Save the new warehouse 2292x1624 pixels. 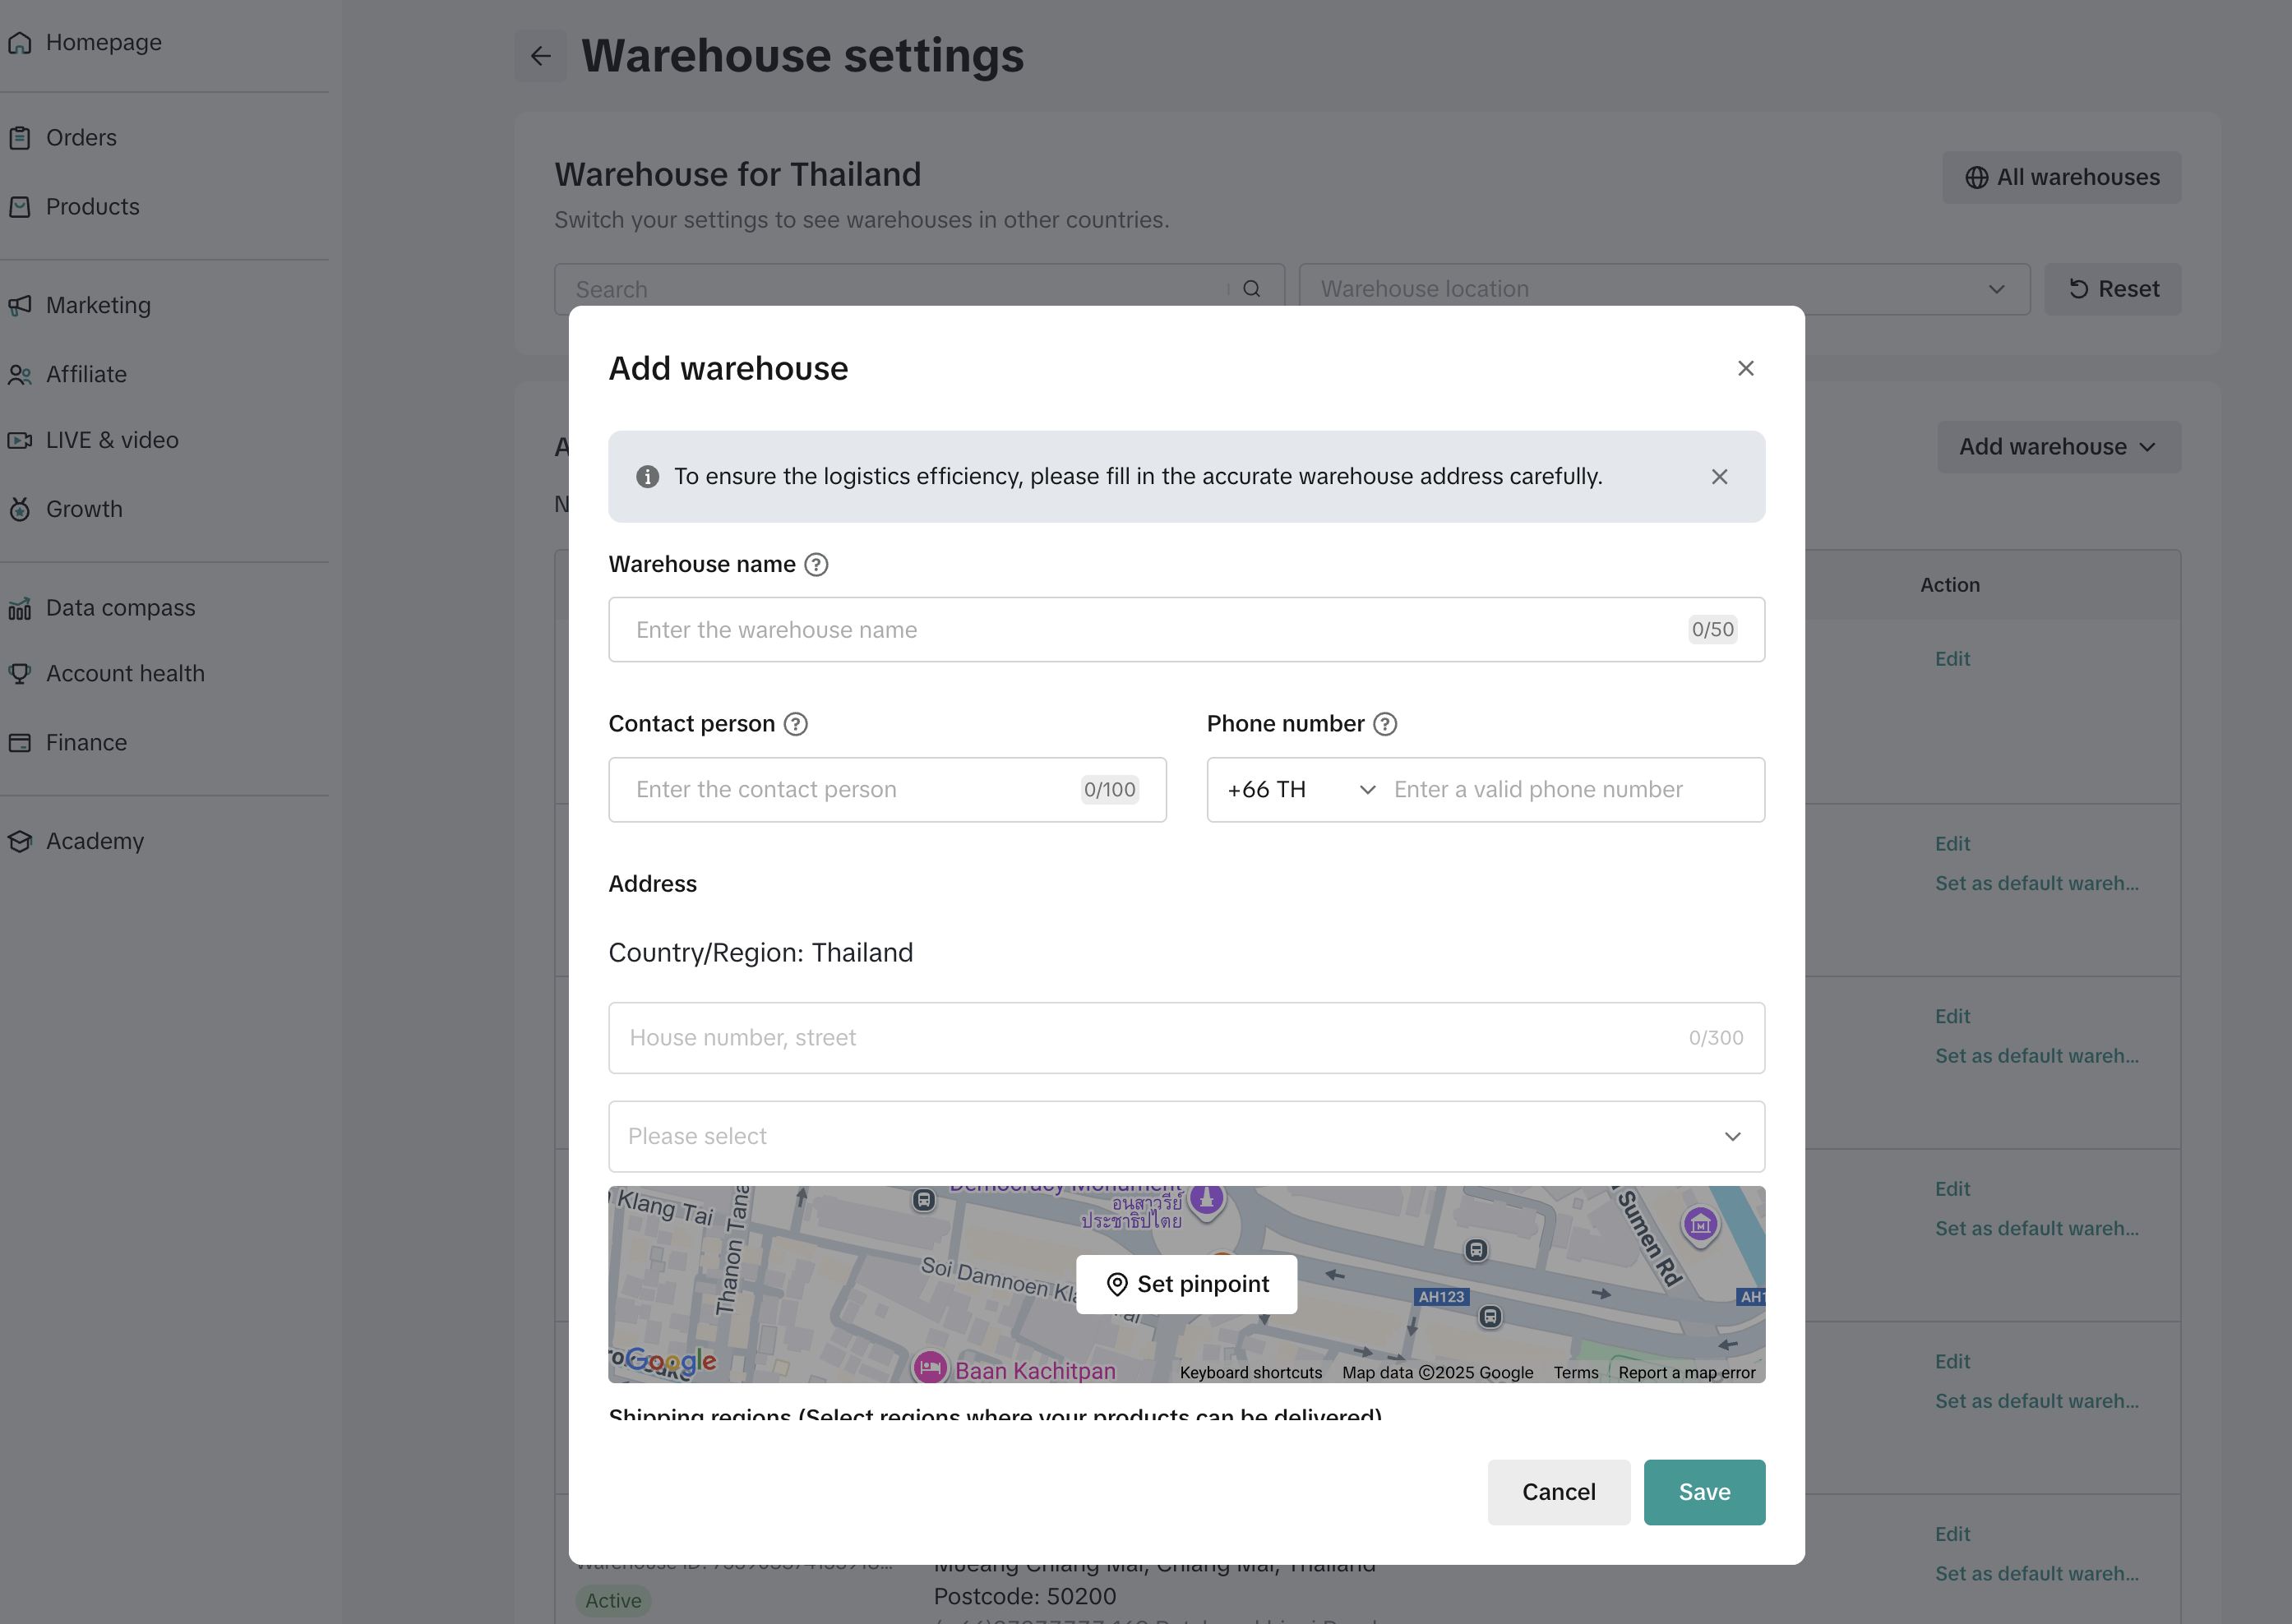tap(1703, 1492)
